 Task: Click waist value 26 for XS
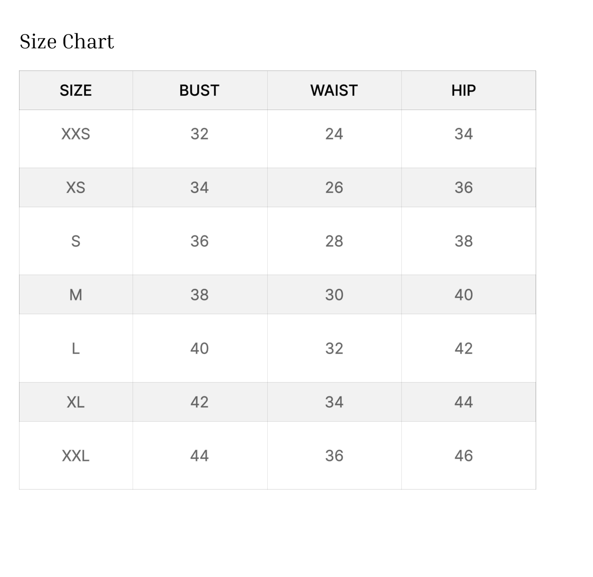(334, 188)
